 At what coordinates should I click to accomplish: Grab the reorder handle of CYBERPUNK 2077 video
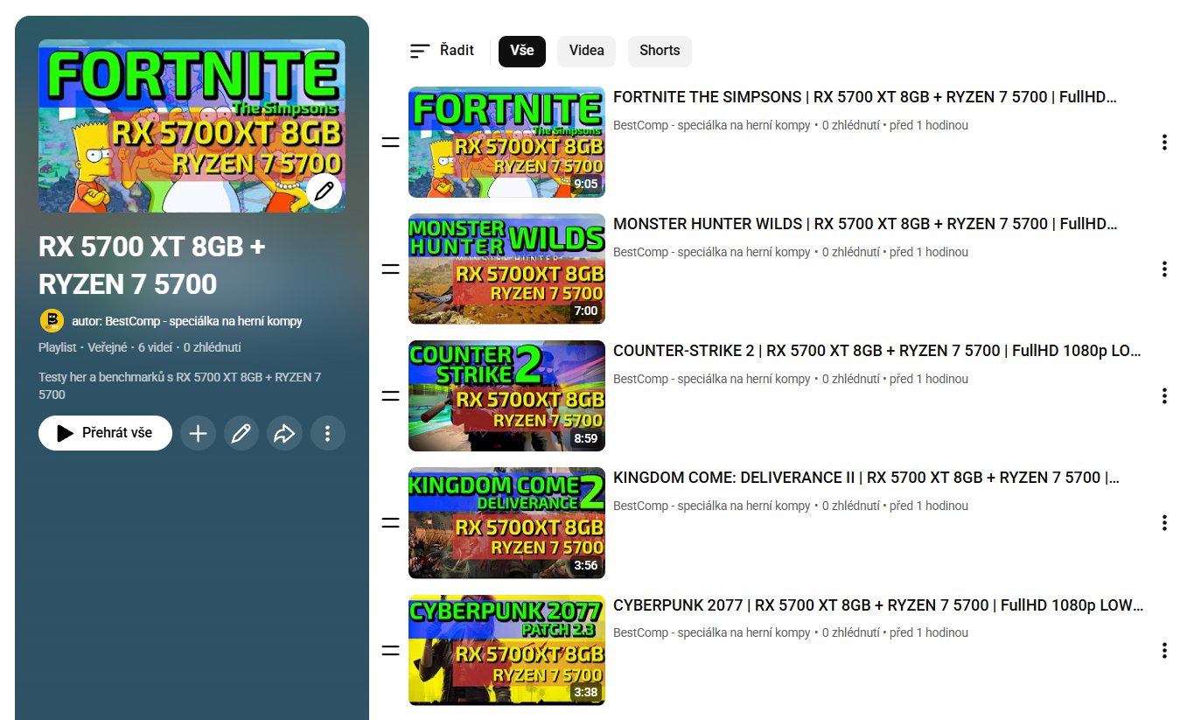[390, 650]
